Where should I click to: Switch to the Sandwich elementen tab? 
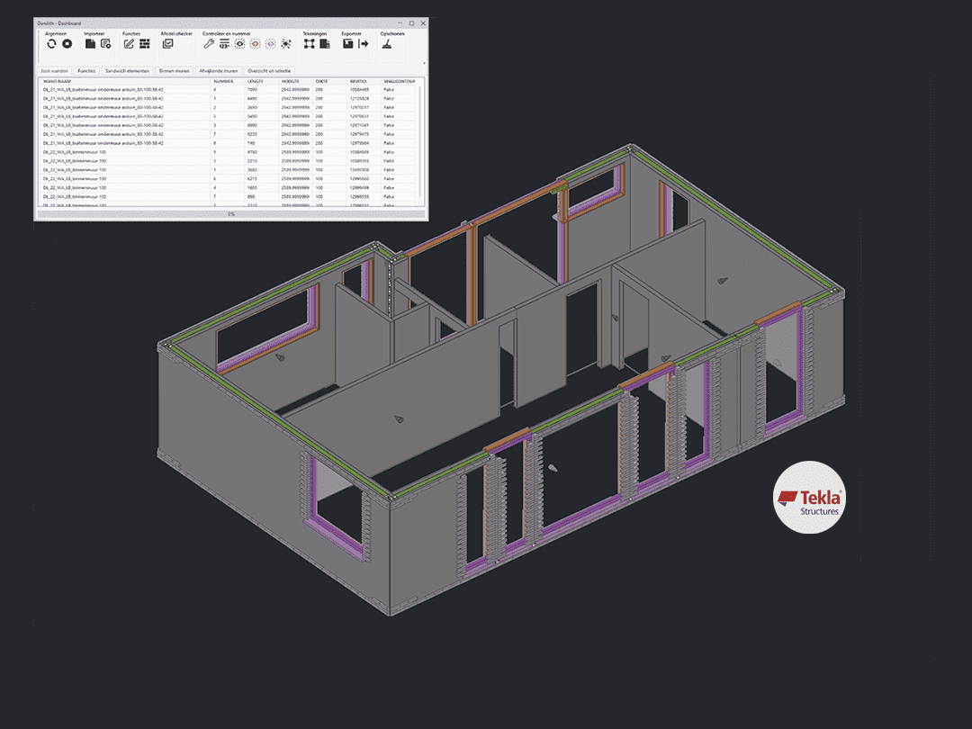(126, 70)
